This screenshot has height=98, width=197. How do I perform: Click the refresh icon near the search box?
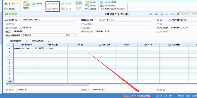pyautogui.click(x=150, y=14)
